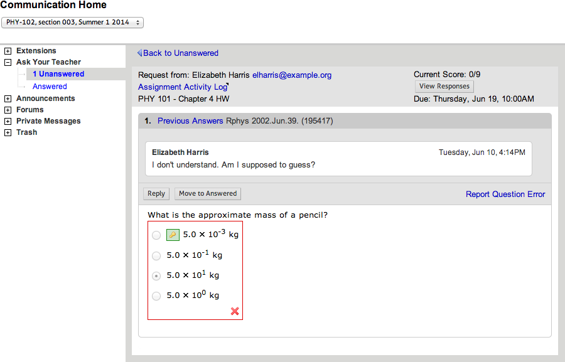Expand the Private Messages tree node
565x362 pixels.
tap(8, 121)
